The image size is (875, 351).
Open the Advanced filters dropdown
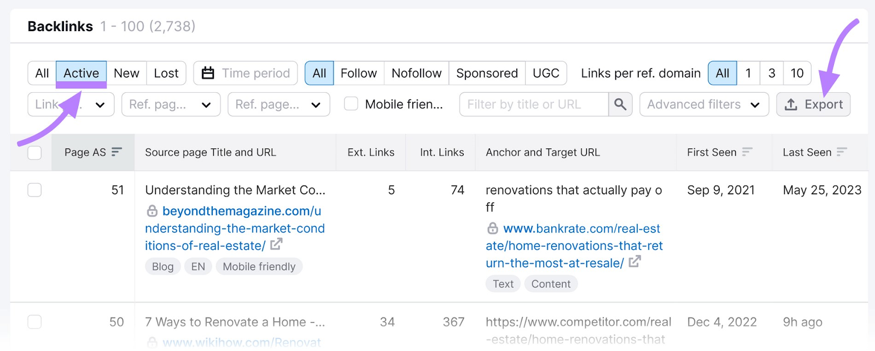coord(704,104)
